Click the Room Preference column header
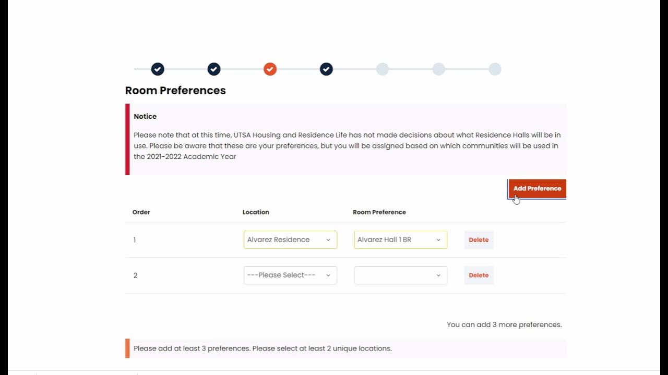The image size is (668, 375). [379, 212]
